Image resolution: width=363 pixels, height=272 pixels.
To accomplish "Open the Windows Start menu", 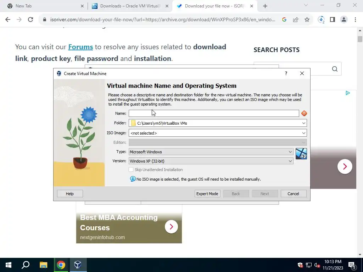I will click(9, 265).
